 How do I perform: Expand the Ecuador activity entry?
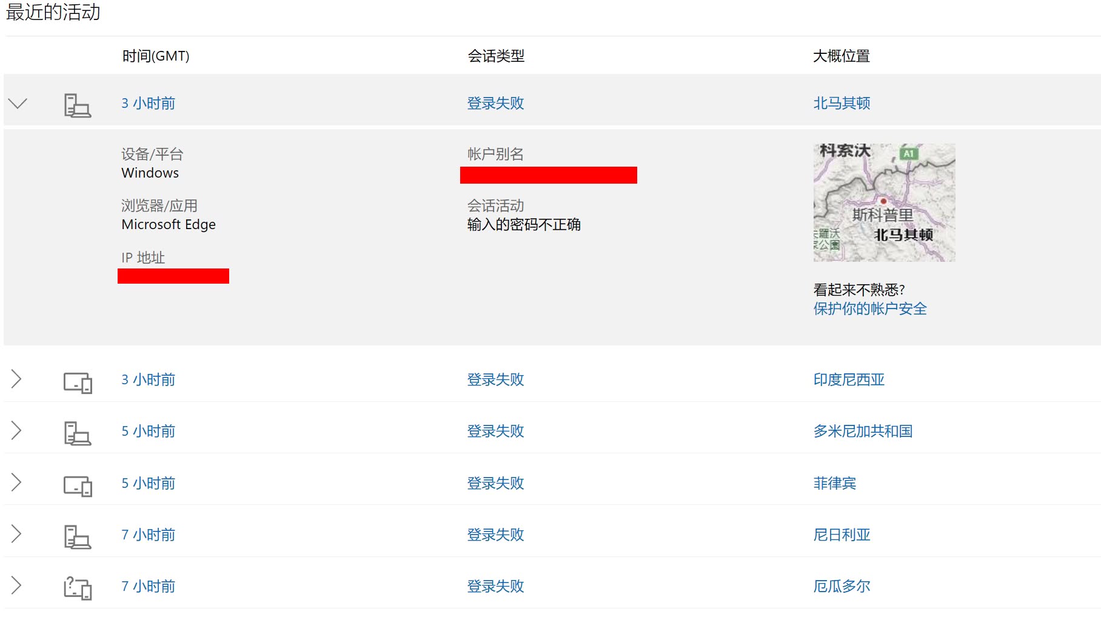coord(15,586)
